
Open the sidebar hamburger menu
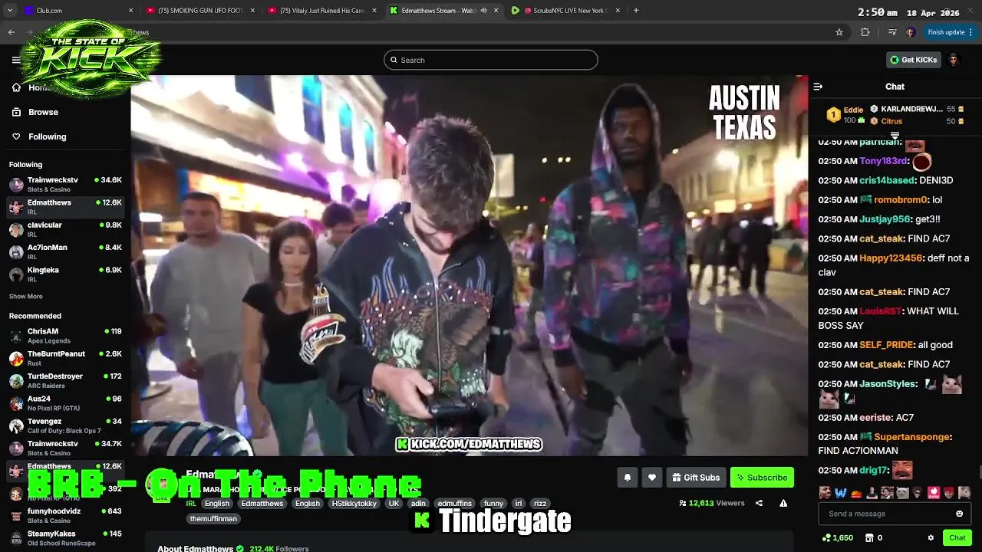click(x=16, y=60)
